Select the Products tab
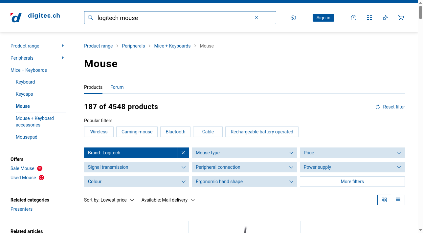 pos(93,87)
